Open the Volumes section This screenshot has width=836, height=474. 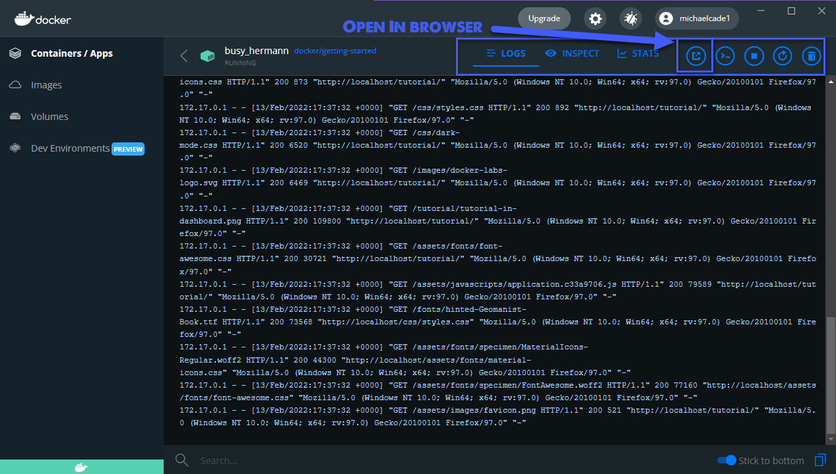point(51,116)
